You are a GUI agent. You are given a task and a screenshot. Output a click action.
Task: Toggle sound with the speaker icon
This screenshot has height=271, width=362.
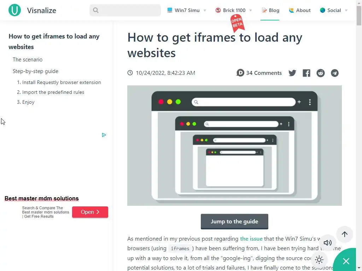point(327,243)
